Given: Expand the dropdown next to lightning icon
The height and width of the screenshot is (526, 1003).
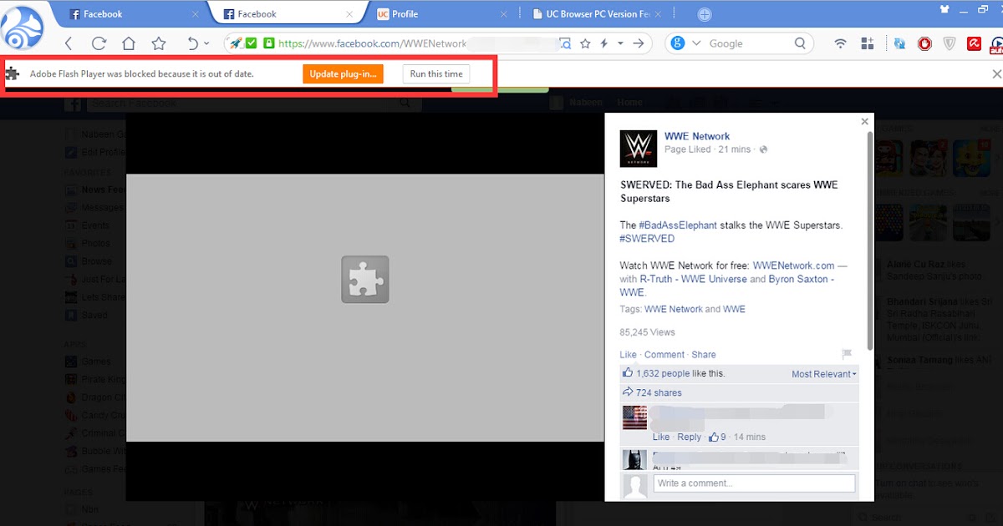Looking at the screenshot, I should (620, 43).
